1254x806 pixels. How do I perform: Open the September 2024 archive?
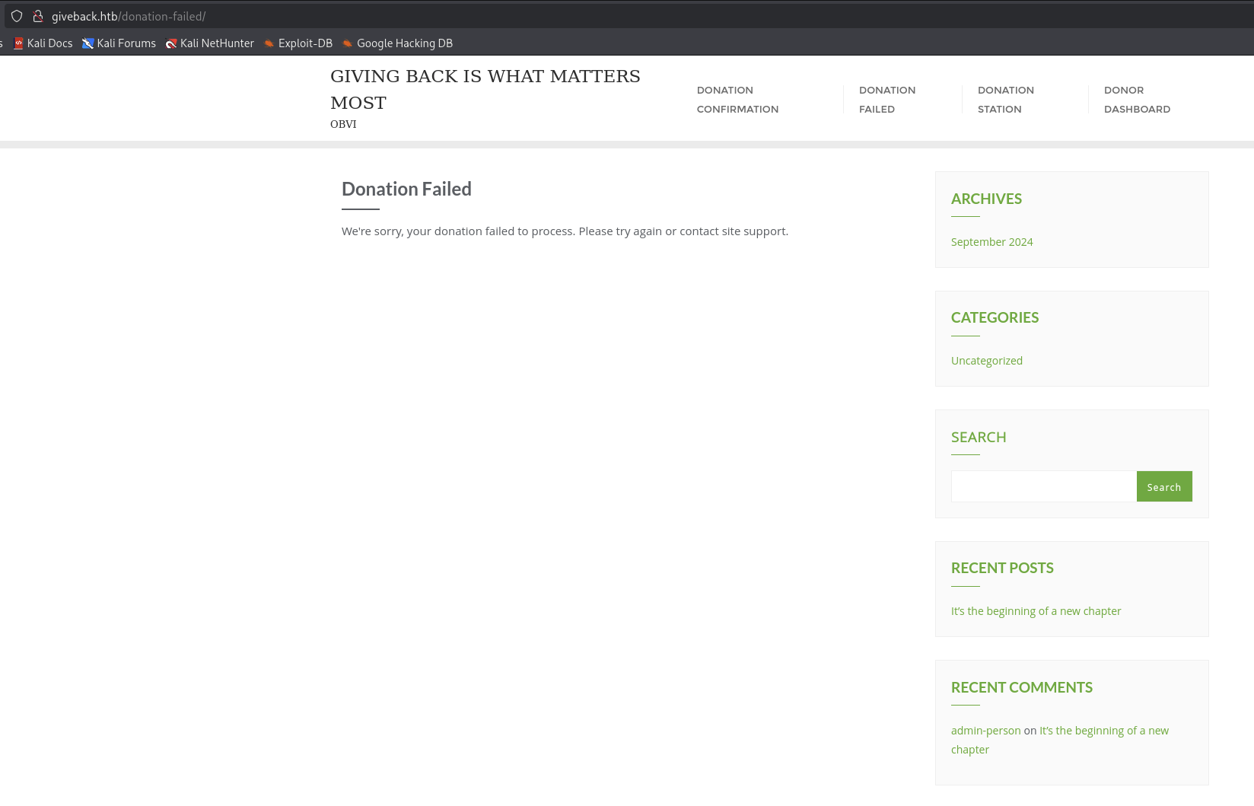tap(991, 241)
